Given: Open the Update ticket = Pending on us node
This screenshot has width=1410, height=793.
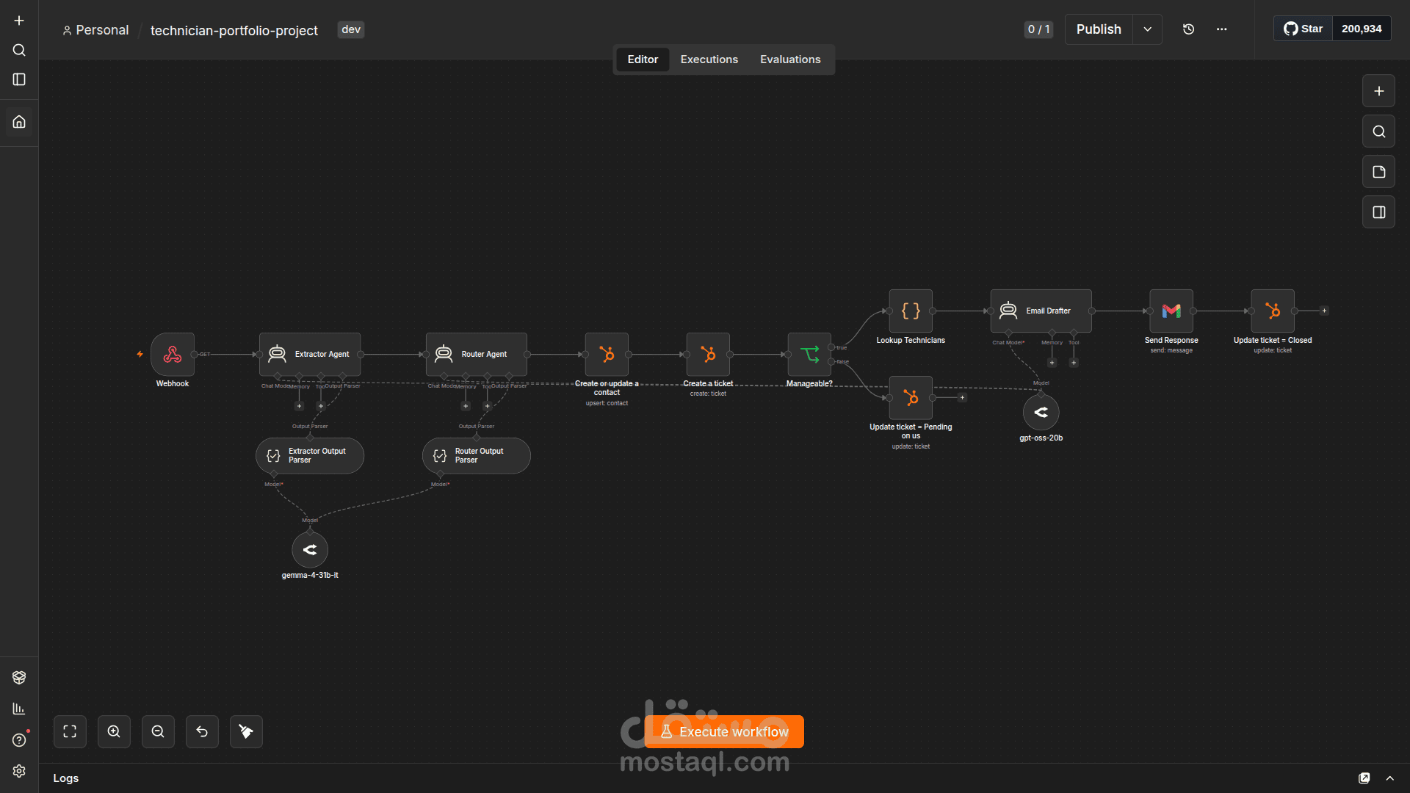Looking at the screenshot, I should coord(911,398).
